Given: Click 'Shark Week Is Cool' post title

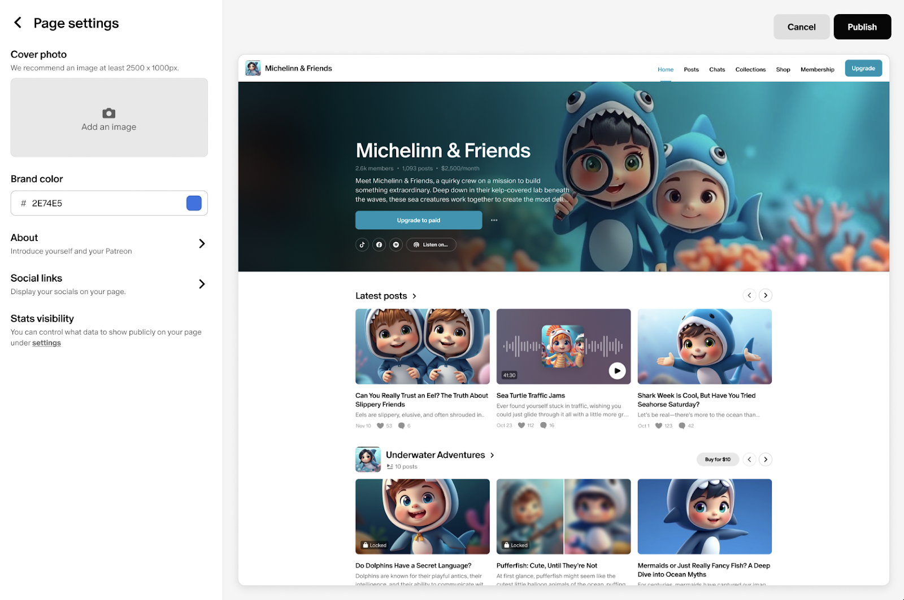Looking at the screenshot, I should [x=697, y=400].
